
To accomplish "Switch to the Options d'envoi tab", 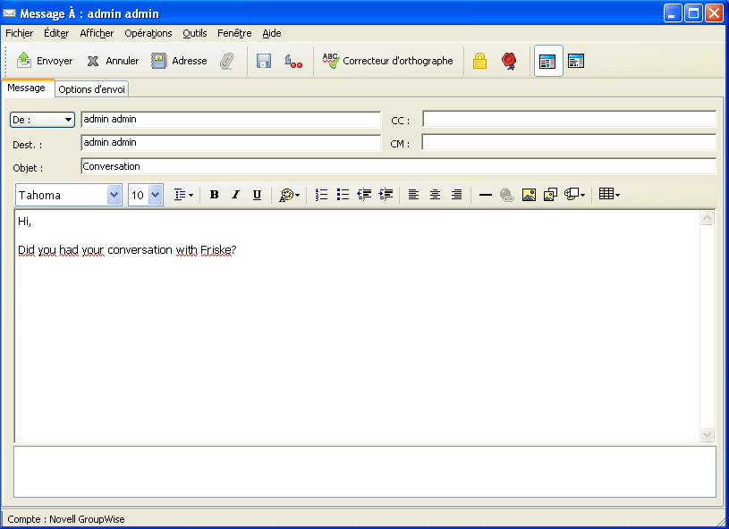I will click(x=91, y=89).
